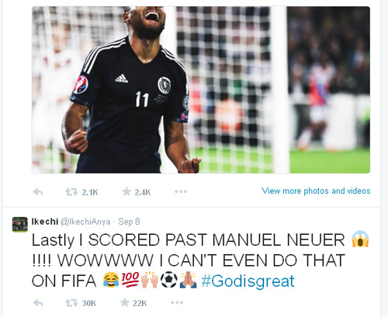
Task: Open more options on the Manuel Neuer tweet
Action: (177, 302)
